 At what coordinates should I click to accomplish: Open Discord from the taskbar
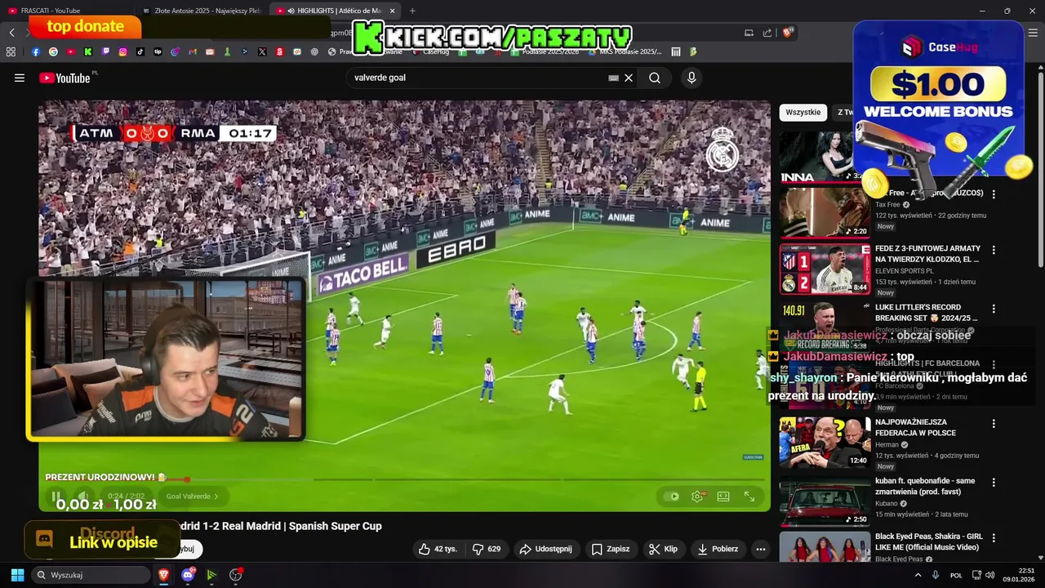(x=188, y=575)
